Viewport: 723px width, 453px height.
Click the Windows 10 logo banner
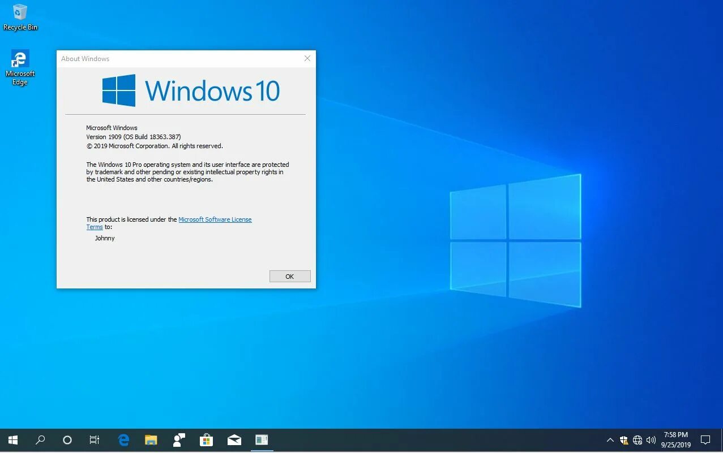point(191,90)
